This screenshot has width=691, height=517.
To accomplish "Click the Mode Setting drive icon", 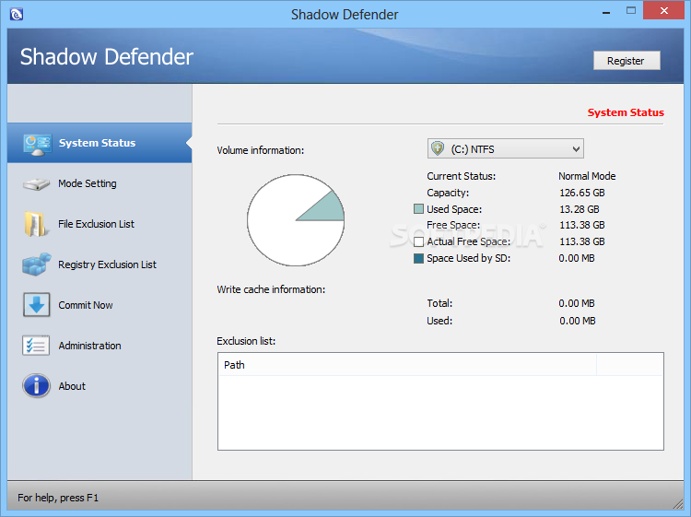I will 37,183.
